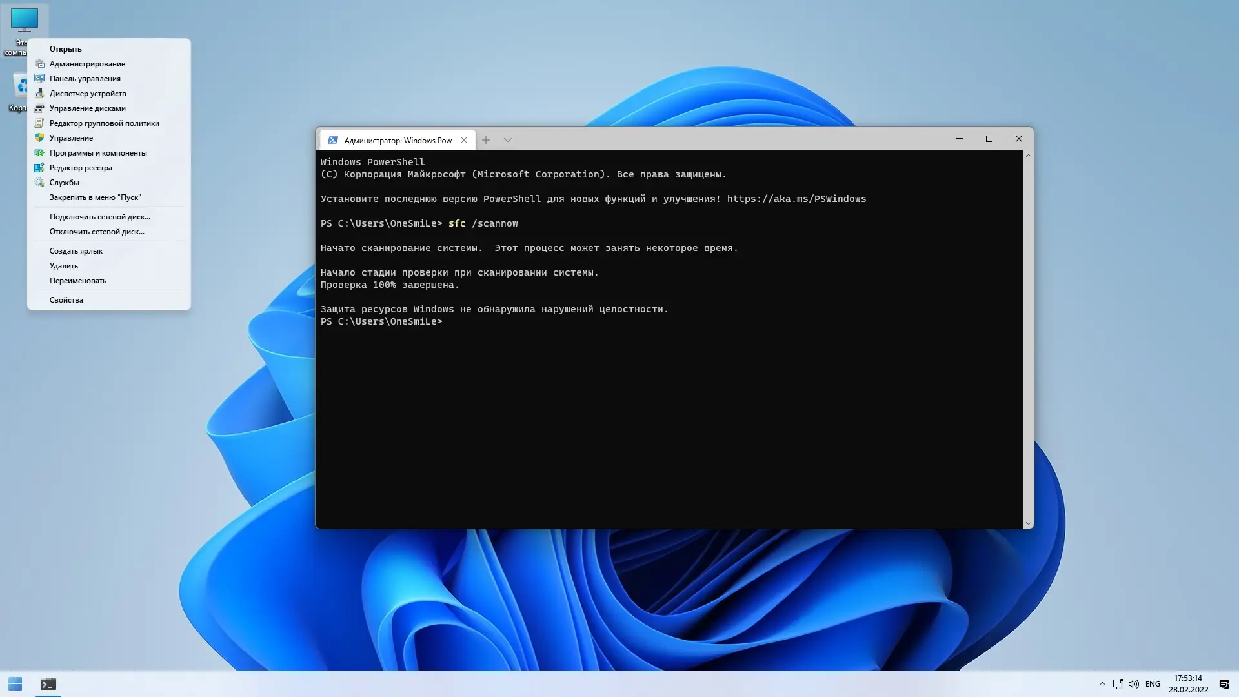This screenshot has height=697, width=1239.
Task: Click the Windows Start button
Action: [15, 684]
